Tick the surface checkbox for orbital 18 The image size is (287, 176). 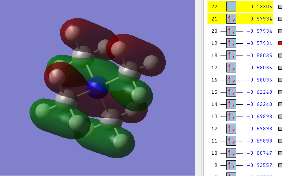(x=280, y=56)
